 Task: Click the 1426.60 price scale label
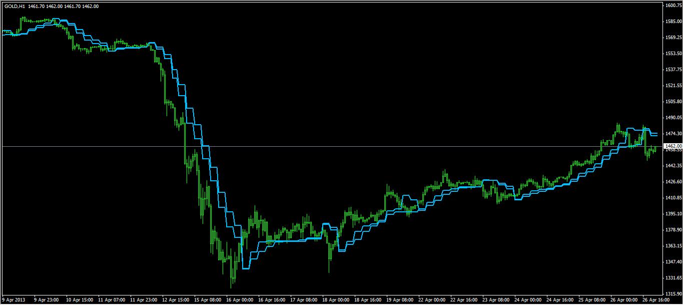[672, 182]
